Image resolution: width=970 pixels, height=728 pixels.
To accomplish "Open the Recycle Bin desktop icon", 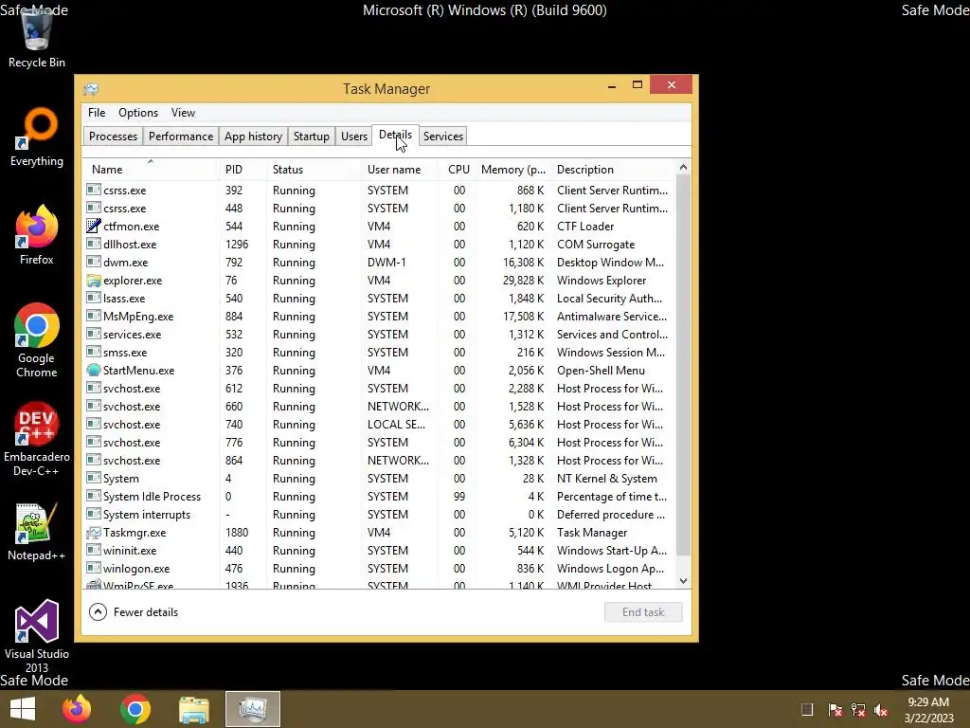I will (x=37, y=38).
